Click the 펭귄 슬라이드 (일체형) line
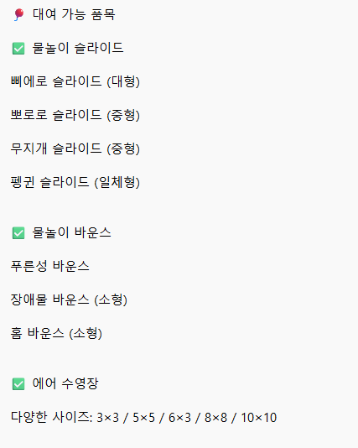The height and width of the screenshot is (448, 358). point(75,182)
